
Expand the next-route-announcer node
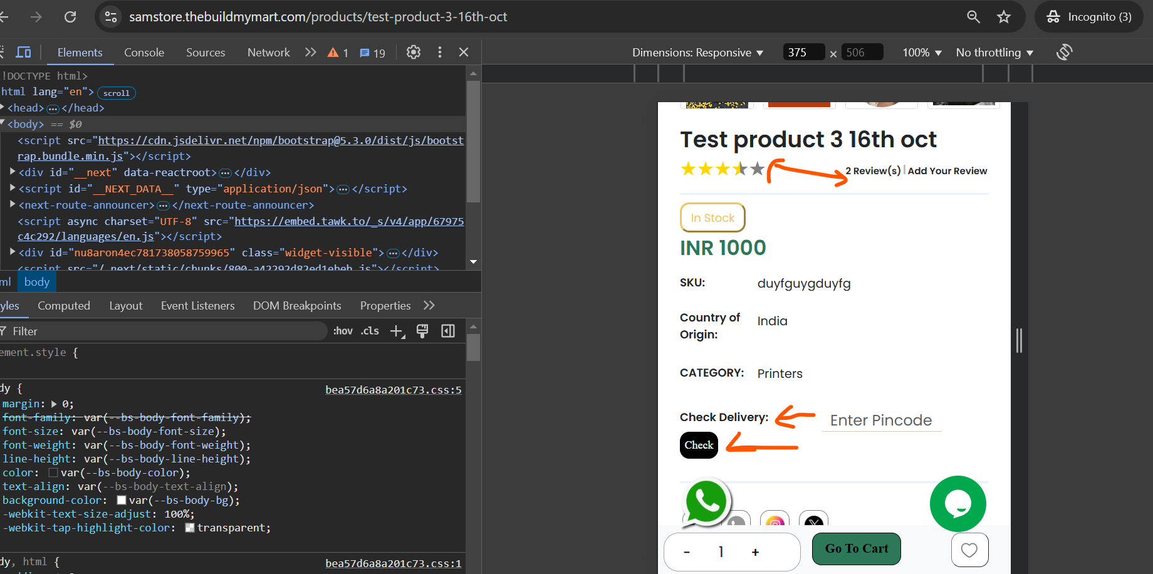[13, 204]
